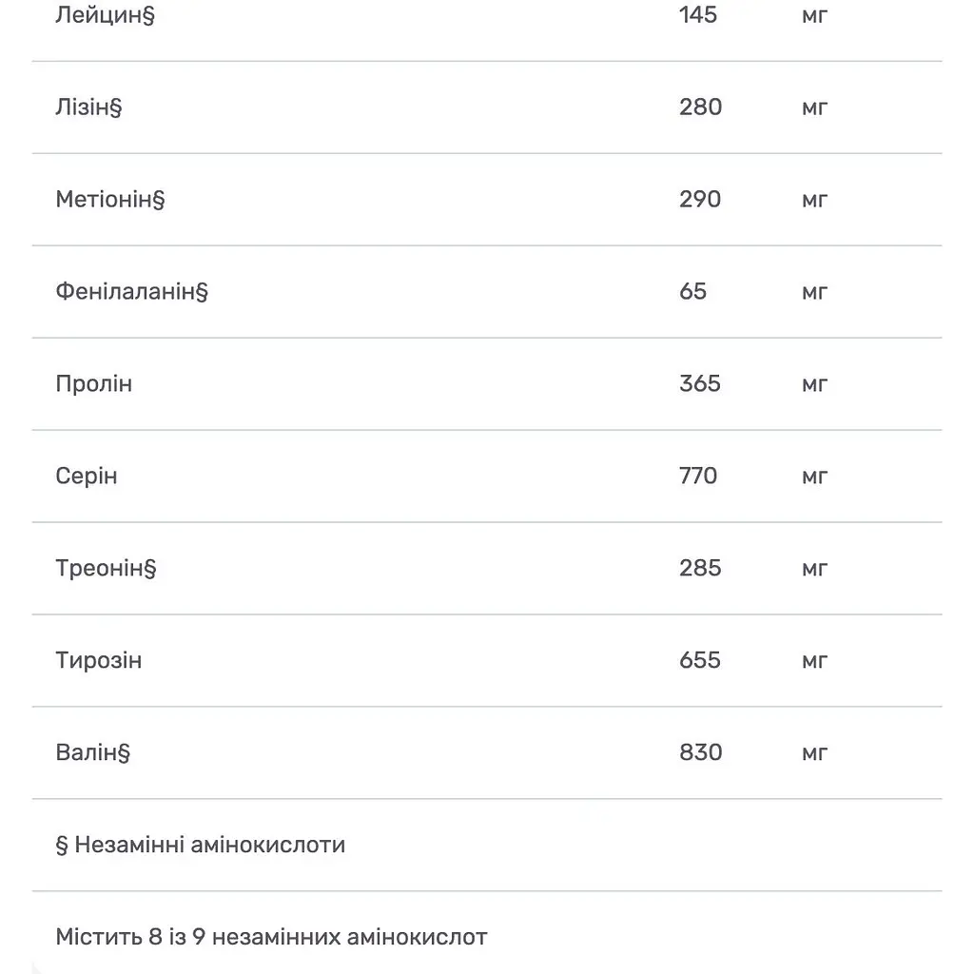Select the Фенілаланін§ row label
Image resolution: width=974 pixels, height=974 pixels.
(131, 291)
